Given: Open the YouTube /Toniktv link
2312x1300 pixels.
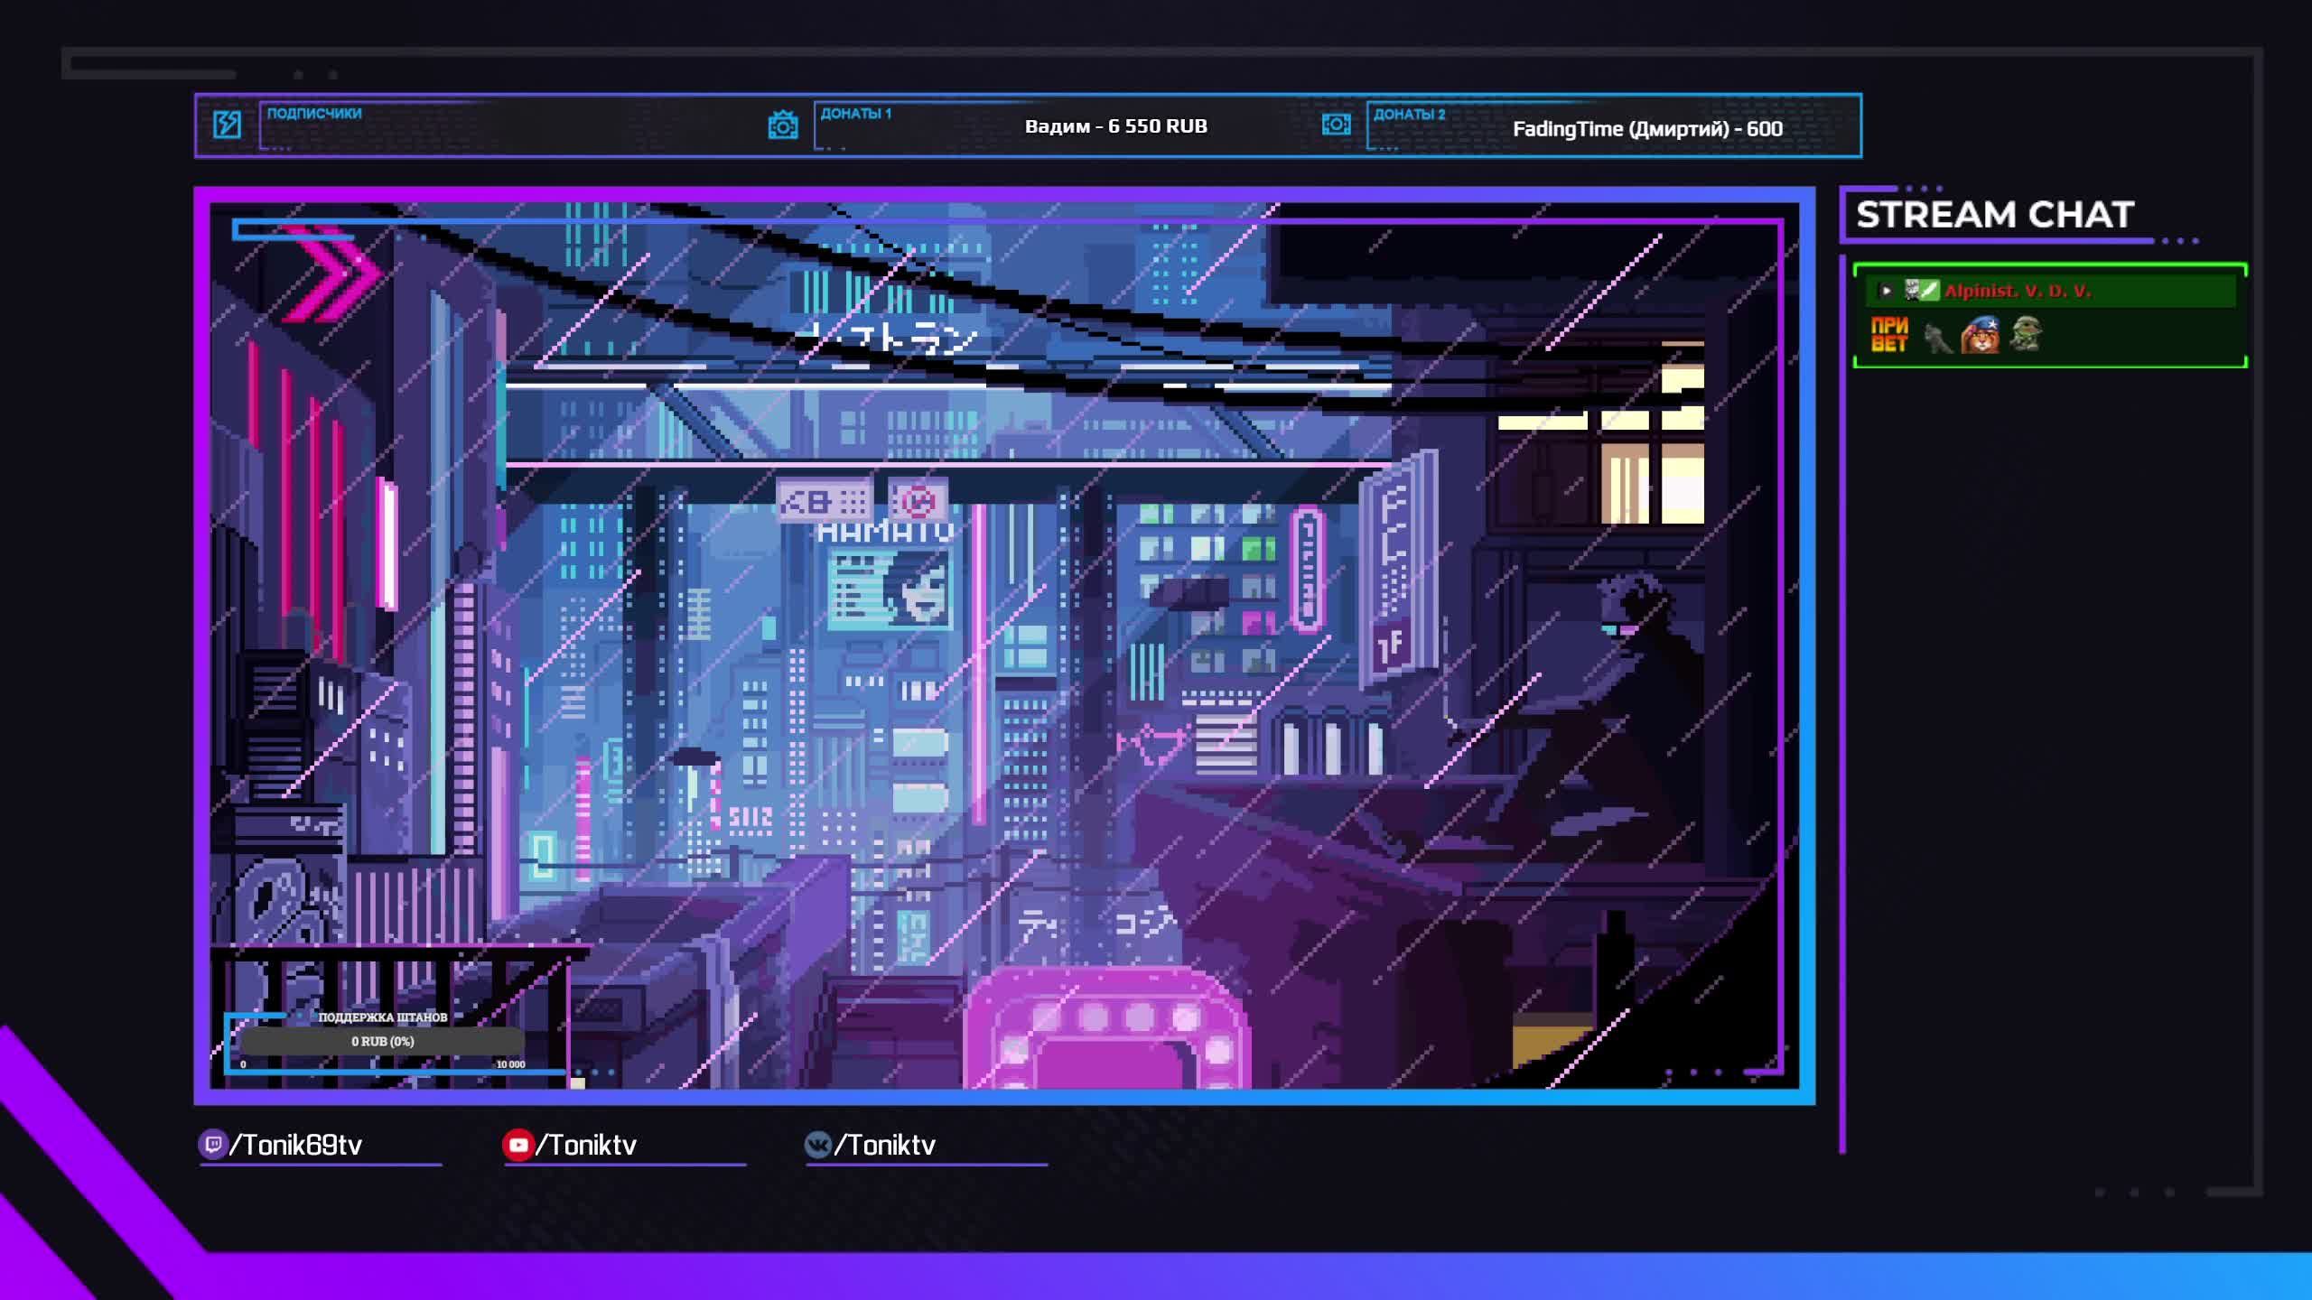Looking at the screenshot, I should 586,1145.
